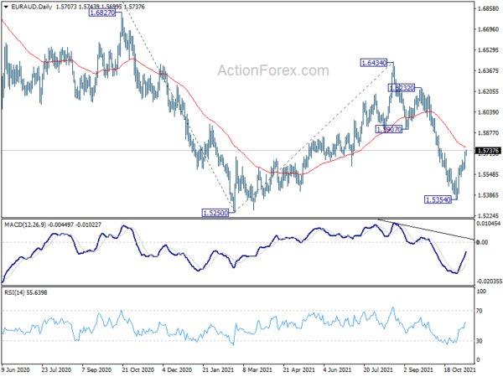This screenshot has height=377, width=503.
Task: Click the 1.60390 price axis value
Action: pyautogui.click(x=488, y=112)
